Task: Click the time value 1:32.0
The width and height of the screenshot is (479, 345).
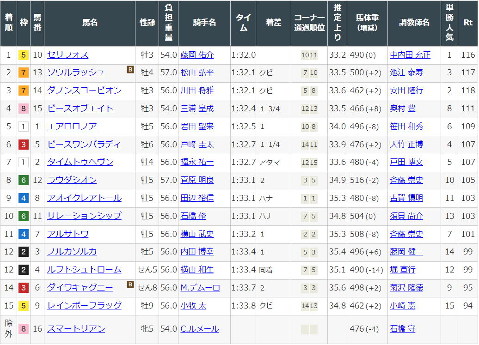Action: click(x=244, y=55)
